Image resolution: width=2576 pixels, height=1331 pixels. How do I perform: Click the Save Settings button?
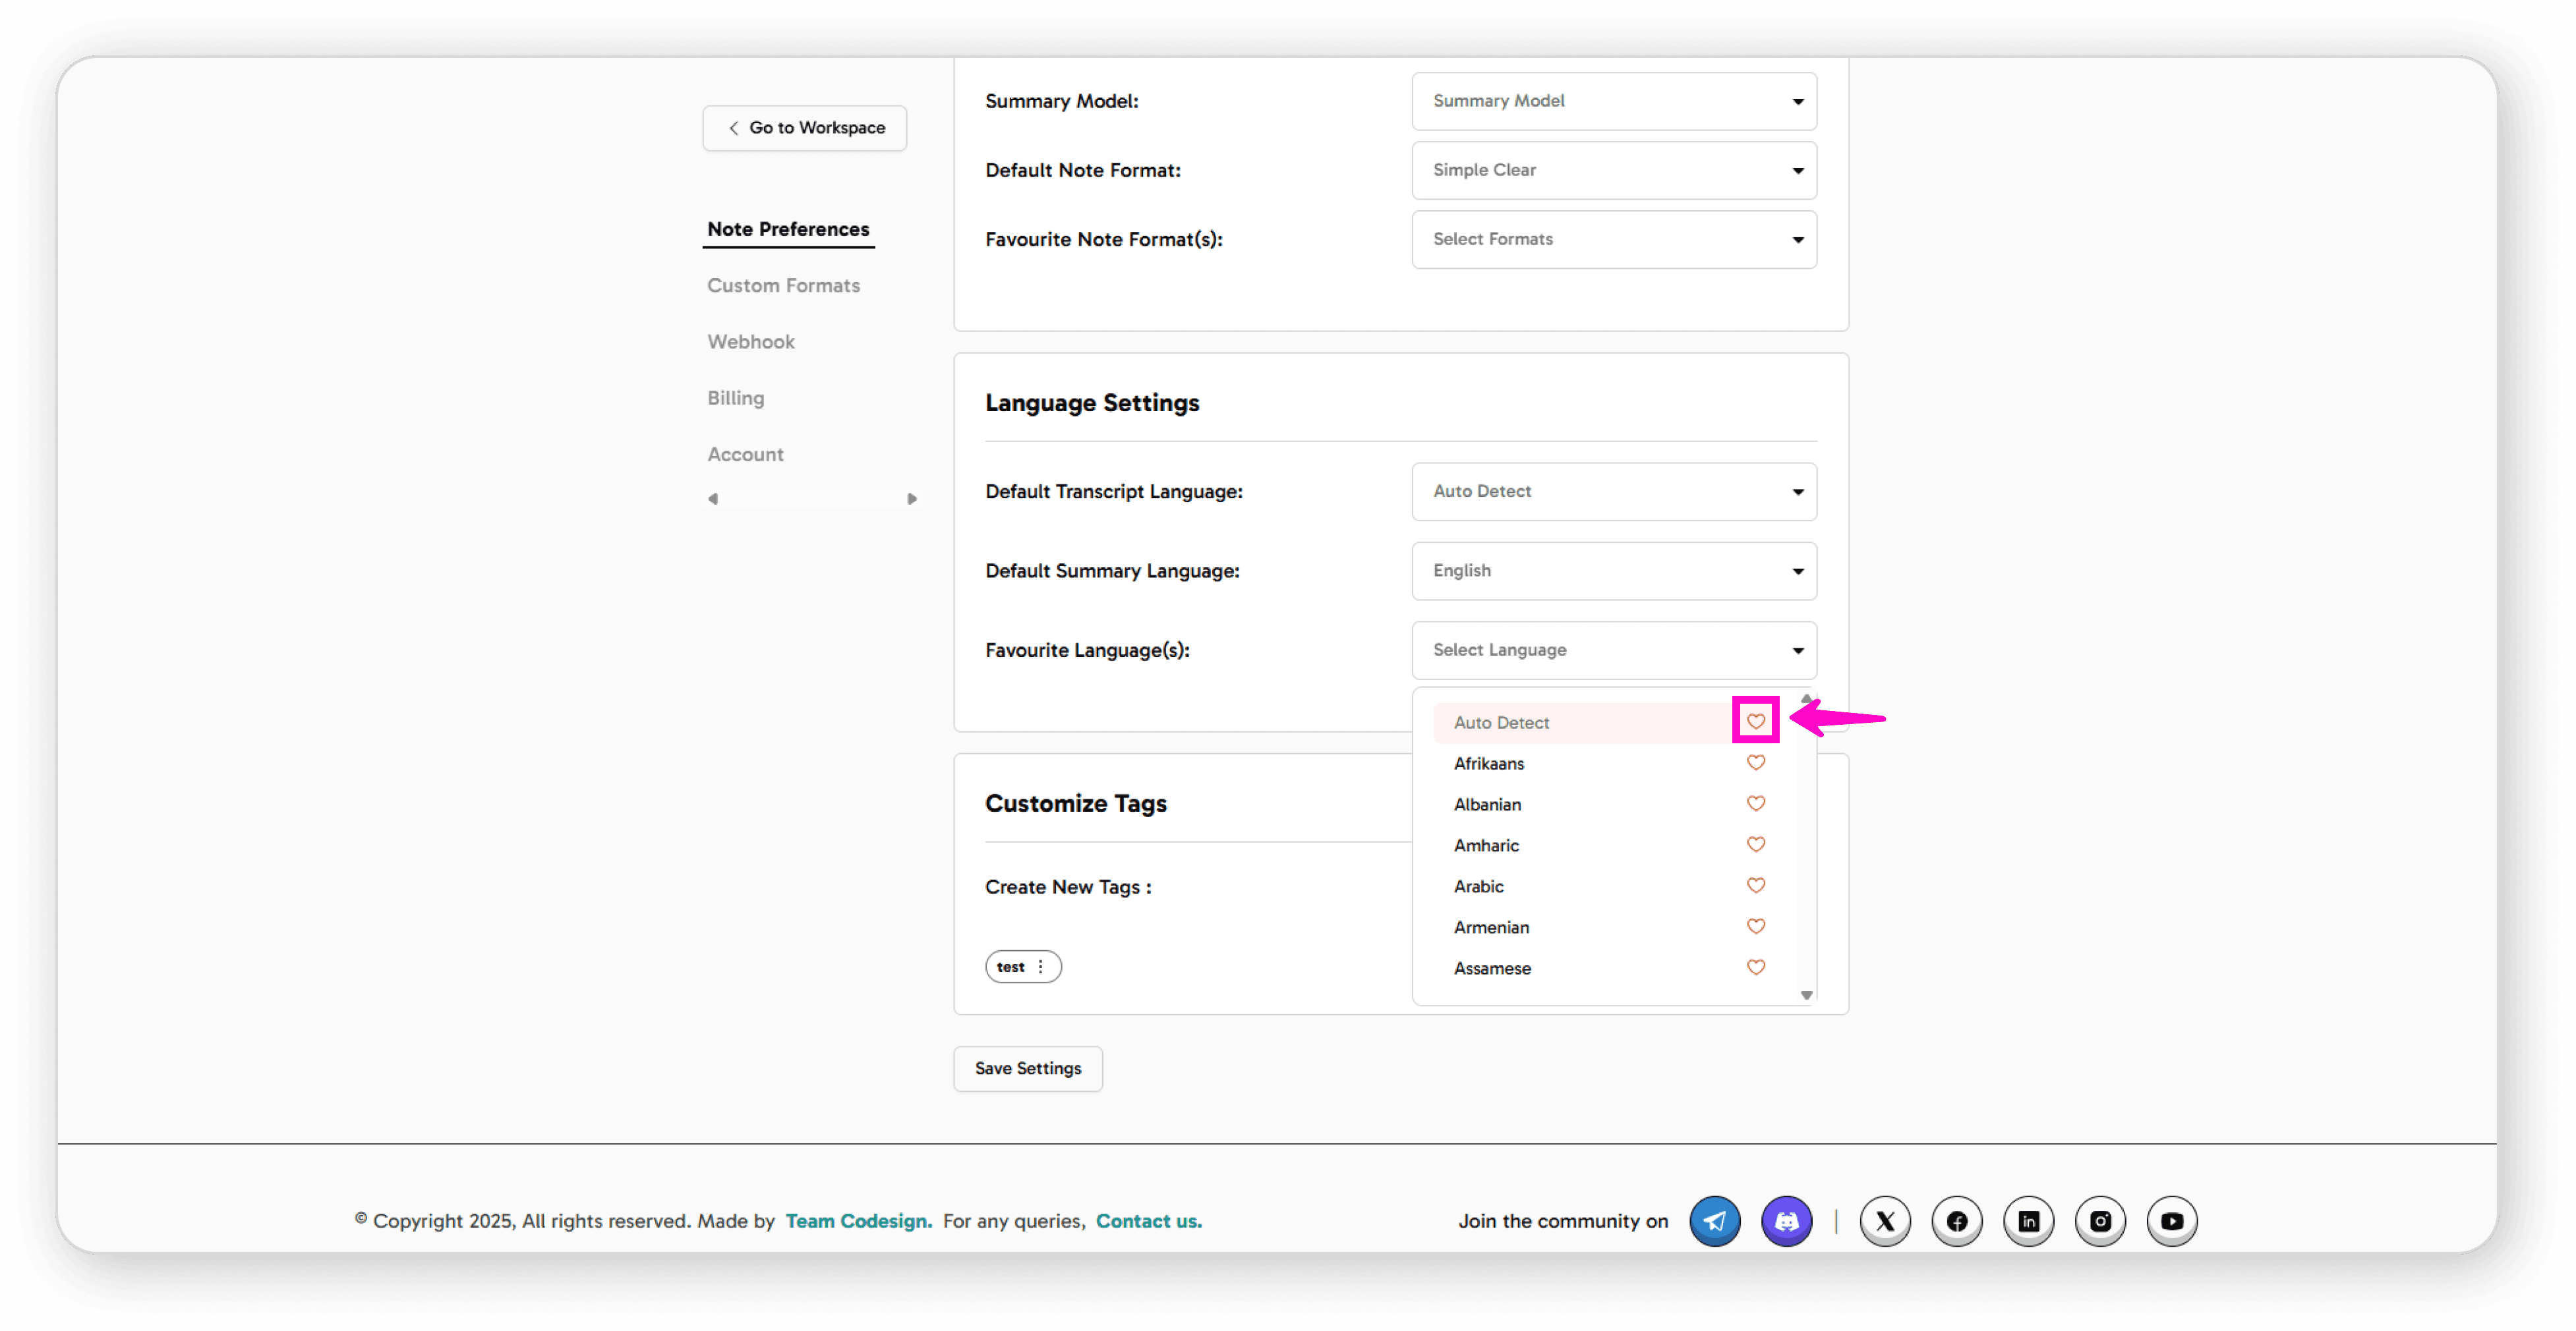[x=1027, y=1068]
